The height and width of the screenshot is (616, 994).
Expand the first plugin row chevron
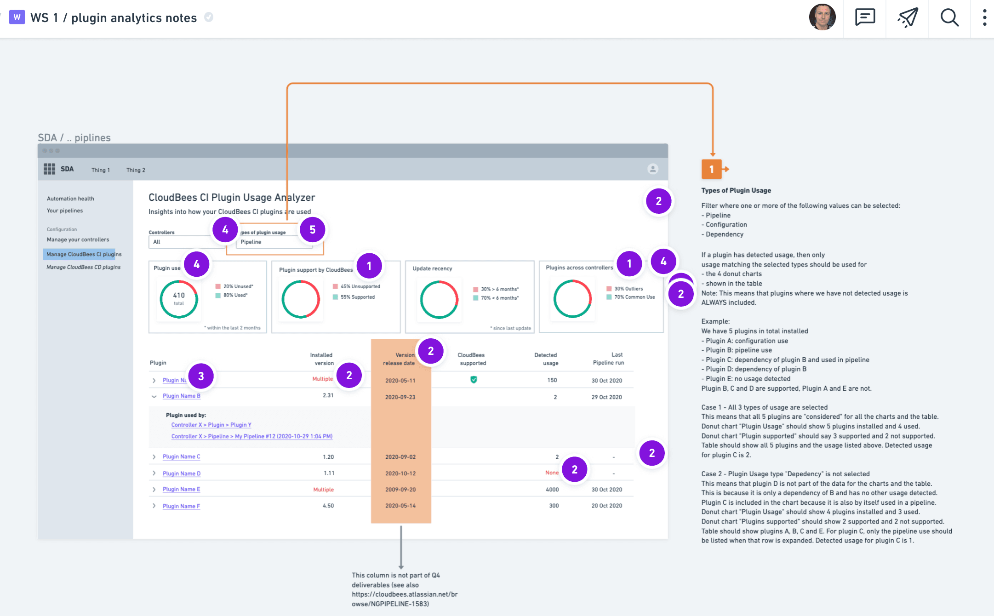(154, 381)
